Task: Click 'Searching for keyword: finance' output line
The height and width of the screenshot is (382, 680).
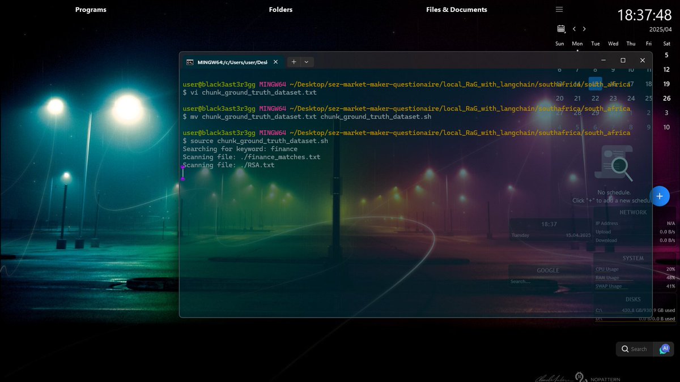Action: coord(240,149)
